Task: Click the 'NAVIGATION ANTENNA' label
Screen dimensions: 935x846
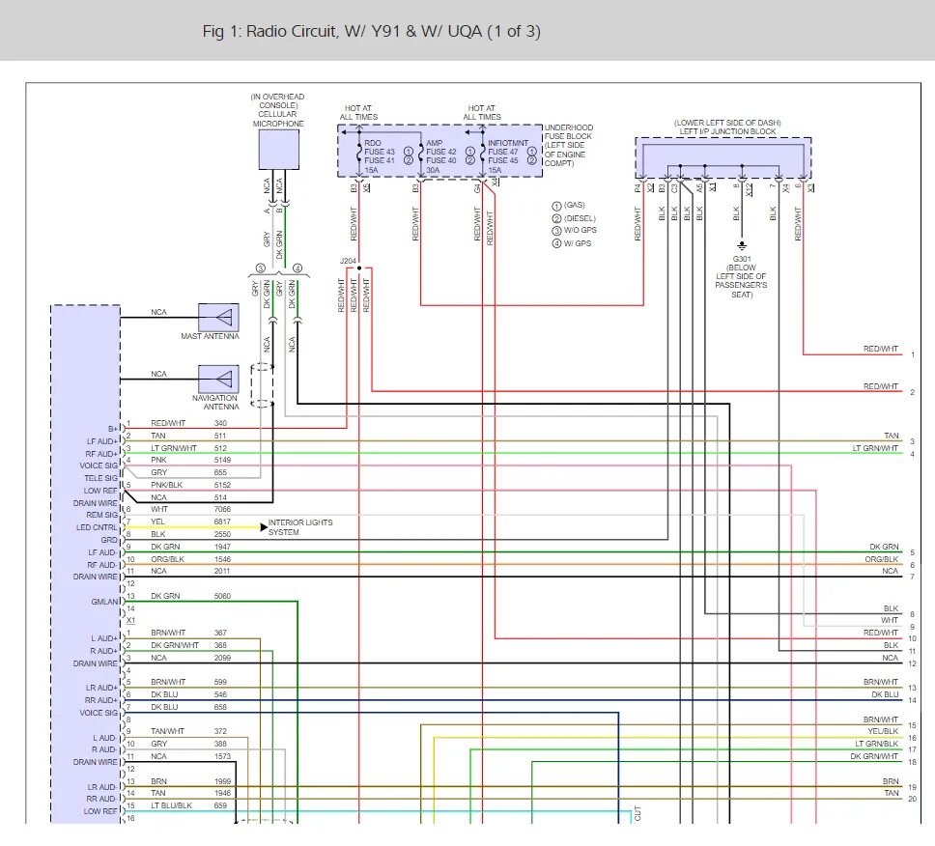Action: (x=214, y=403)
